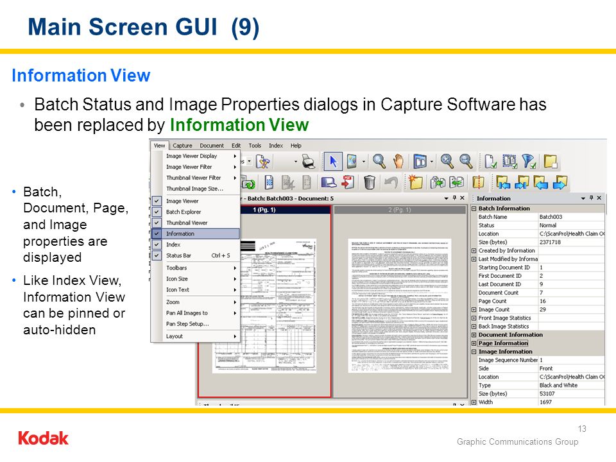Open the Toolbars submenu

[x=195, y=268]
